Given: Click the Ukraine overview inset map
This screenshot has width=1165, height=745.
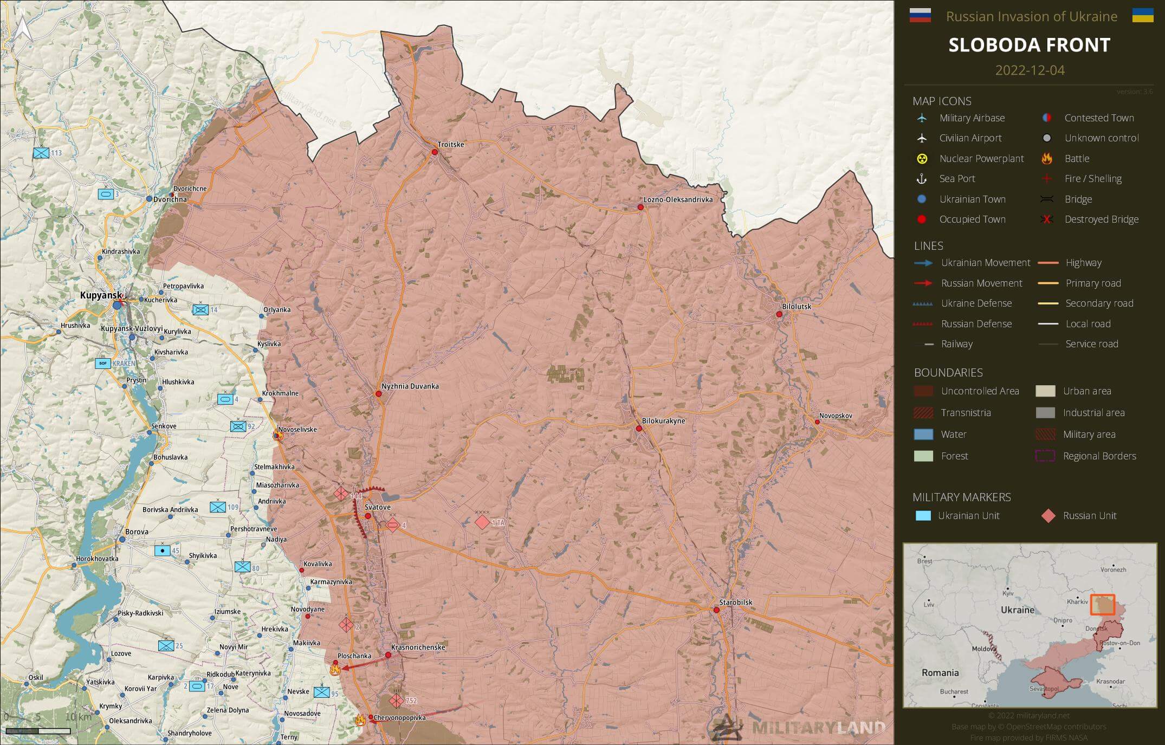Looking at the screenshot, I should coord(1030,626).
